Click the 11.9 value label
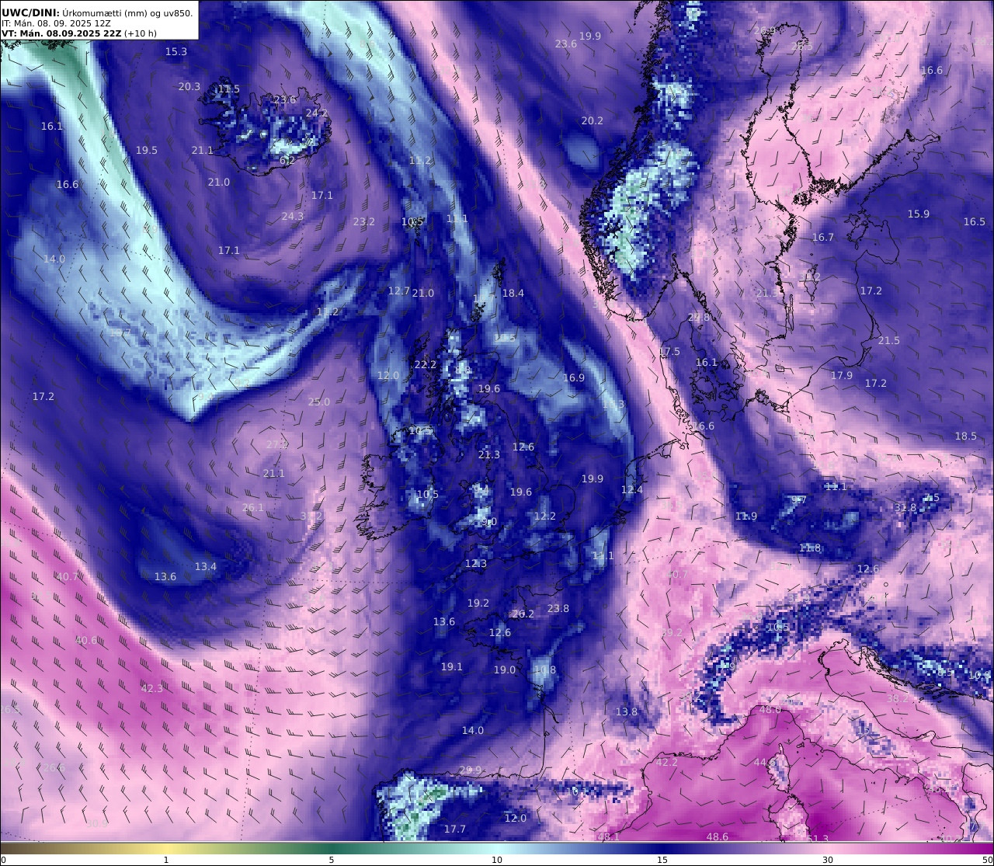Viewport: 994px width, 866px height. click(746, 516)
